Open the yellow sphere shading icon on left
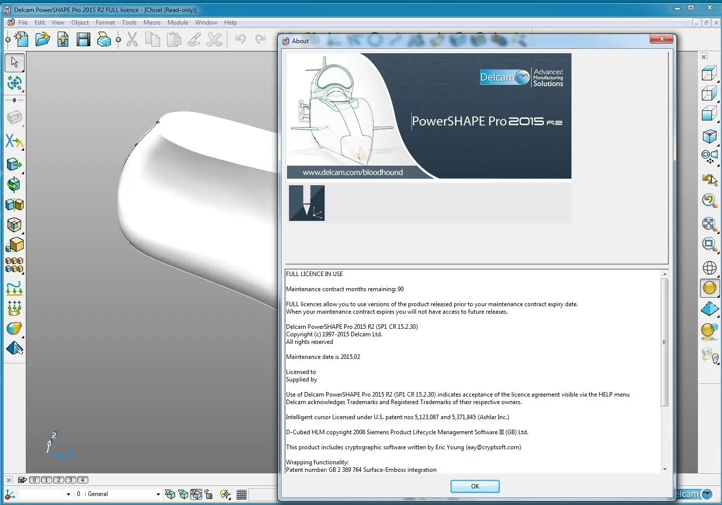Image resolution: width=722 pixels, height=505 pixels. [15, 328]
